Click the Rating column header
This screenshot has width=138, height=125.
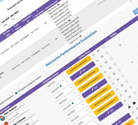[x=113, y=35]
